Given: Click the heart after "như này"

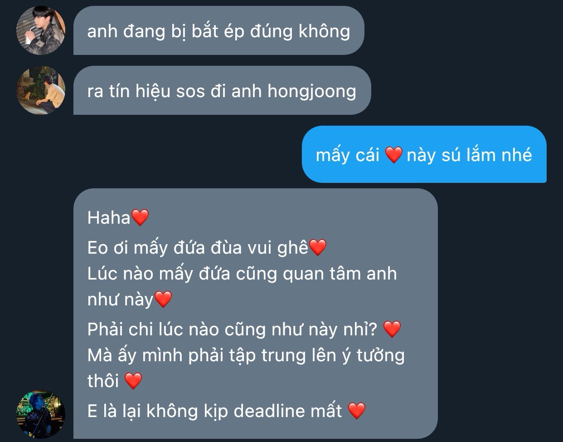Looking at the screenshot, I should [163, 300].
